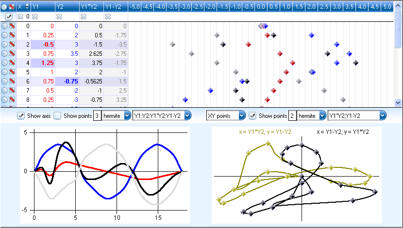Click the table scrollbar down arrow
This screenshot has width=403, height=228.
point(398,103)
